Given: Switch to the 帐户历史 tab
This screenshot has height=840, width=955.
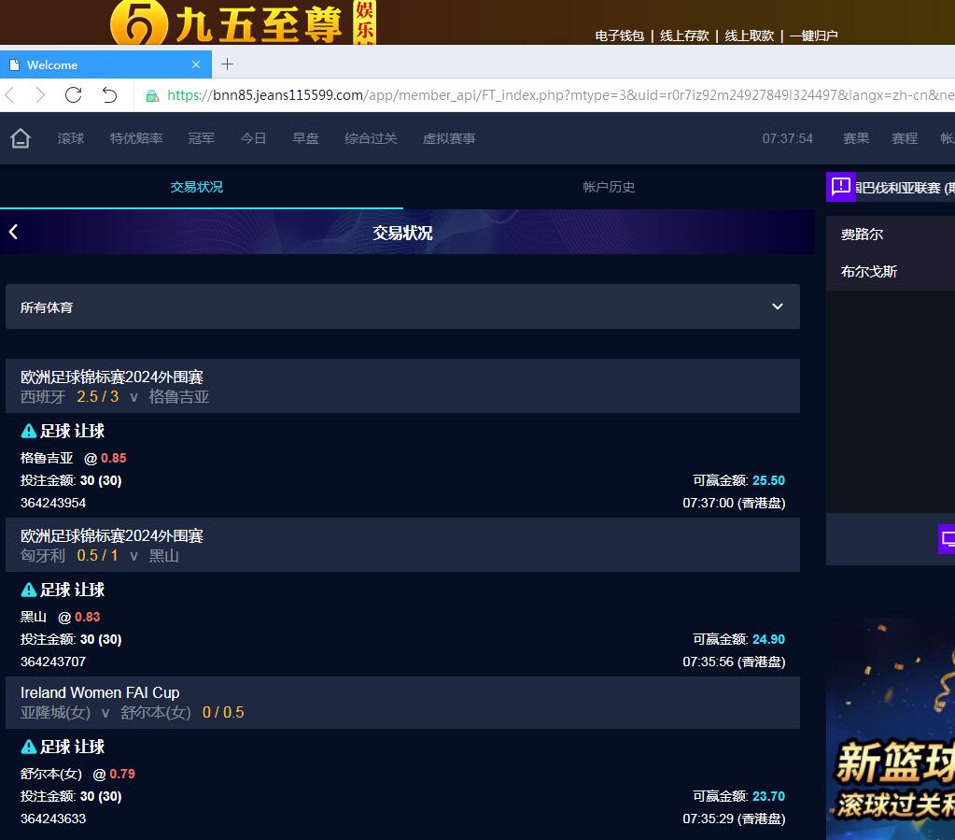Looking at the screenshot, I should click(x=609, y=187).
